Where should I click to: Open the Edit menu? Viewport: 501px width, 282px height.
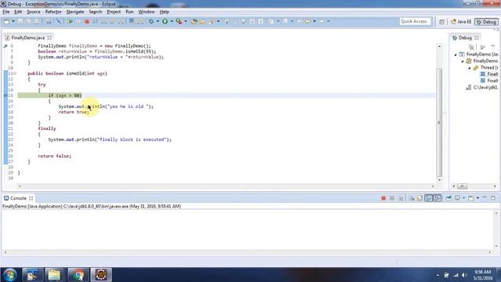18,12
